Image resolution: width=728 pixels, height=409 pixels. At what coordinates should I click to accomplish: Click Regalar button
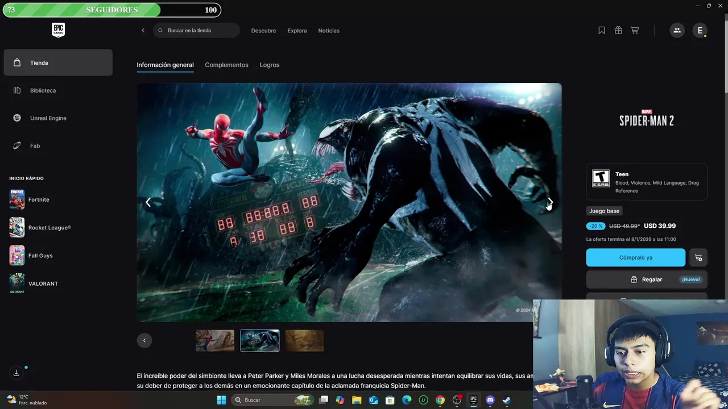tap(647, 279)
